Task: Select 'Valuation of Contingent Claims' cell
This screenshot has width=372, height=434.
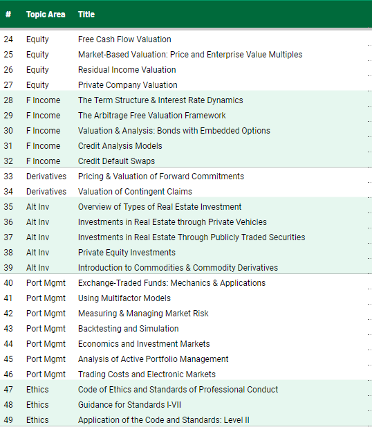Action: (135, 192)
